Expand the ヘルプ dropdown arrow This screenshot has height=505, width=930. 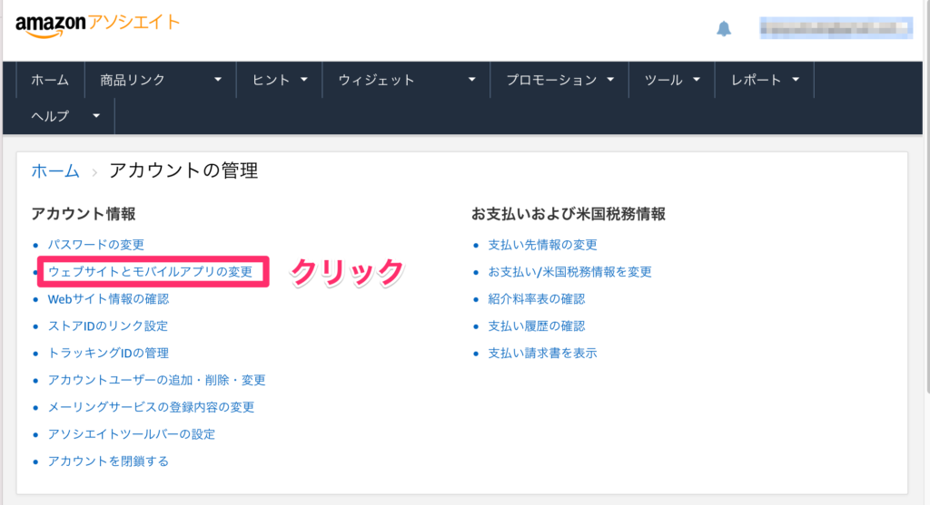point(96,116)
